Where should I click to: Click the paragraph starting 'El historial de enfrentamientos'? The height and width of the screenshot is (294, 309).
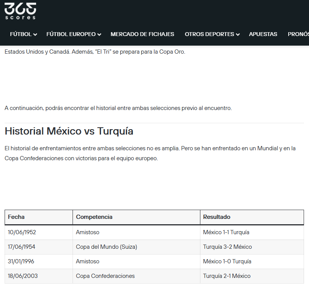pyautogui.click(x=150, y=153)
